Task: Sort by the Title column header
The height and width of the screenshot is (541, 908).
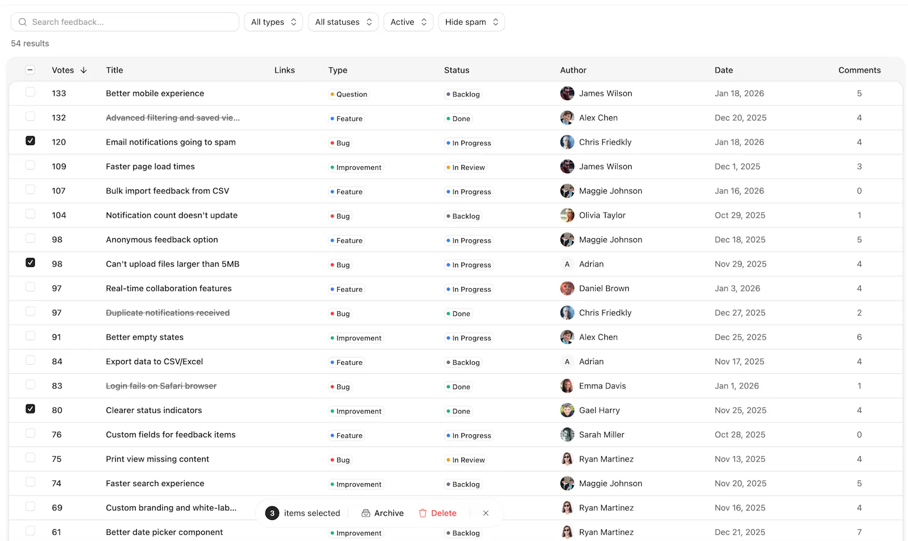Action: (115, 70)
